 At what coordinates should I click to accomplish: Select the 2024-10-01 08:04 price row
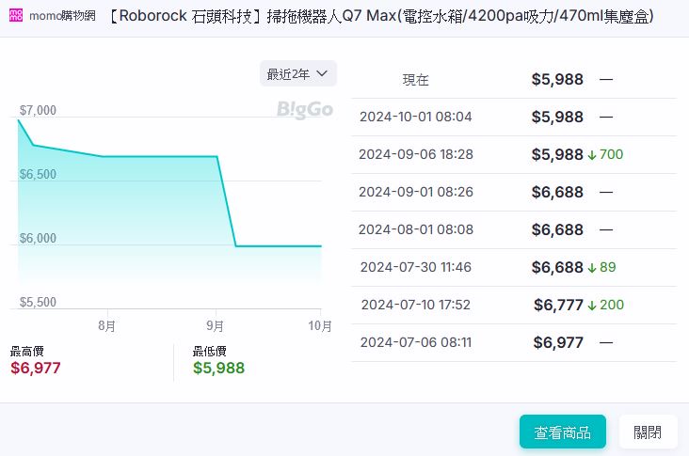(513, 118)
